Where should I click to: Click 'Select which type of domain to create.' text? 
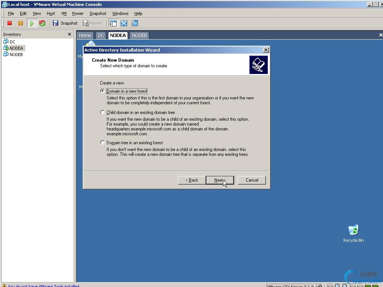click(x=134, y=66)
